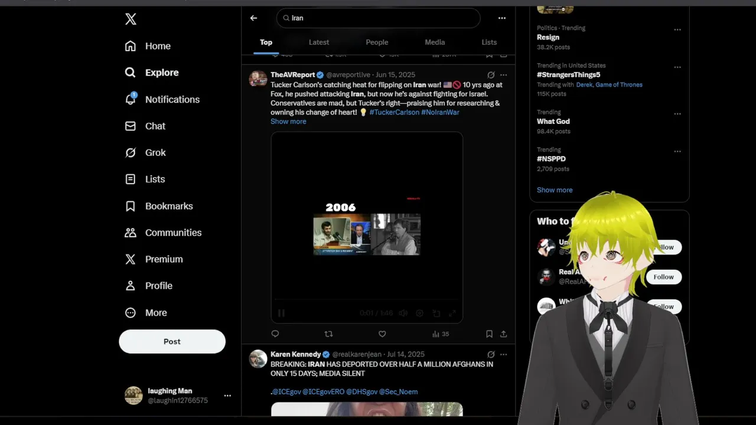Switch to the Media tab
The image size is (756, 425).
point(435,42)
